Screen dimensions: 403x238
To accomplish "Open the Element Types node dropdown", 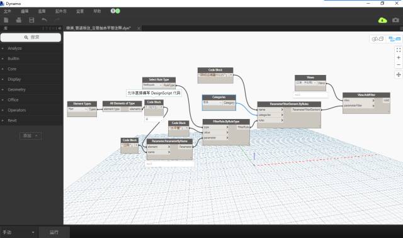I will 78,109.
